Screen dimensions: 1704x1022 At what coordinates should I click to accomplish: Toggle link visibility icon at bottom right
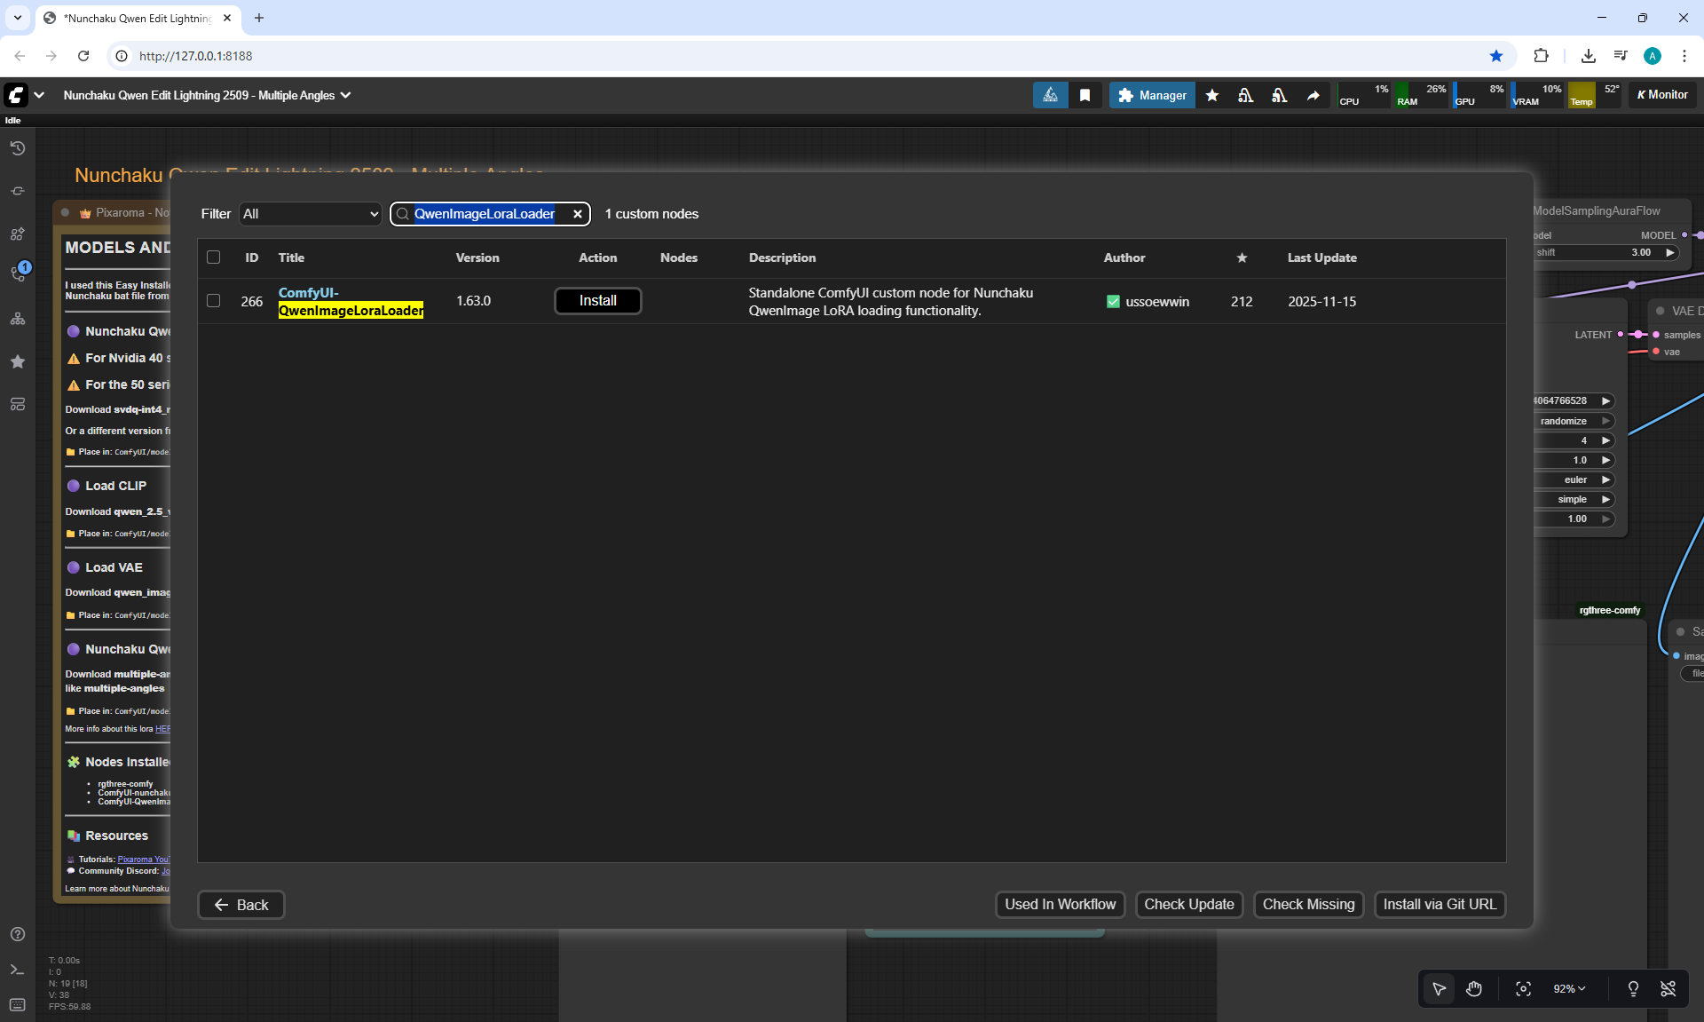tap(1668, 988)
